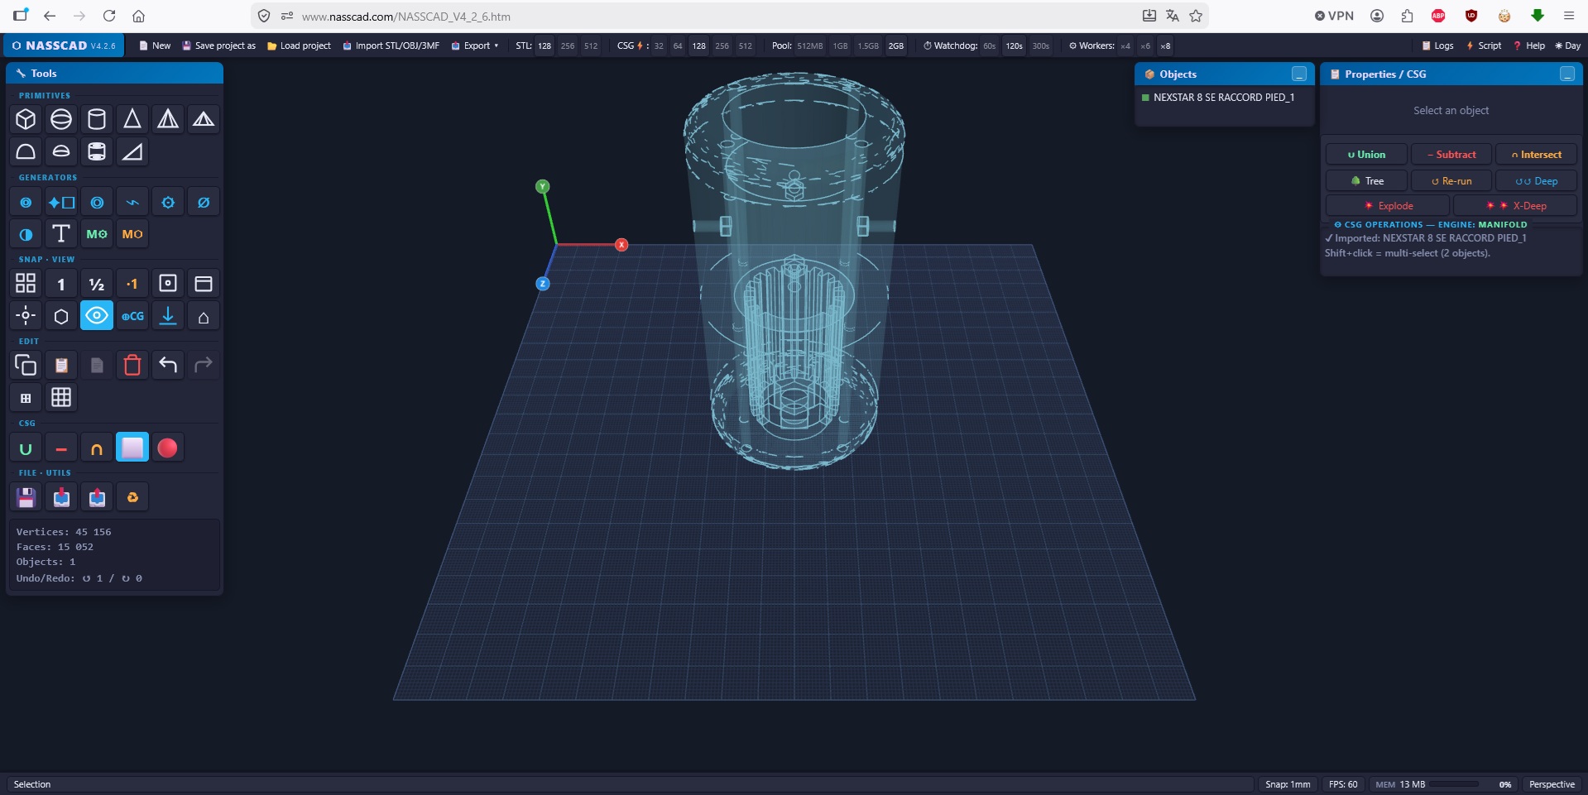Select the lavender square color swatch
Image resolution: width=1588 pixels, height=795 pixels.
click(132, 448)
